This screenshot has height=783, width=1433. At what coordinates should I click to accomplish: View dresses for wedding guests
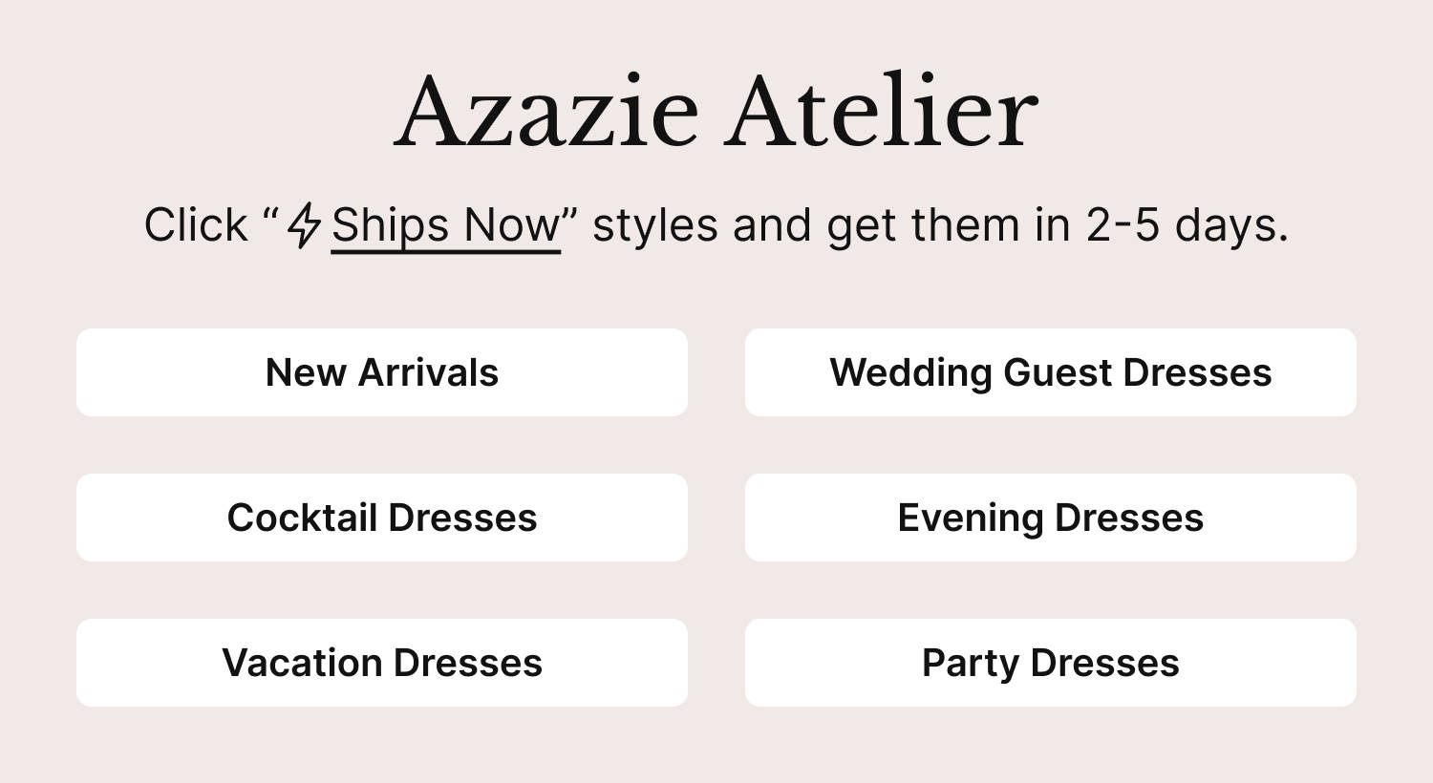pos(1051,372)
